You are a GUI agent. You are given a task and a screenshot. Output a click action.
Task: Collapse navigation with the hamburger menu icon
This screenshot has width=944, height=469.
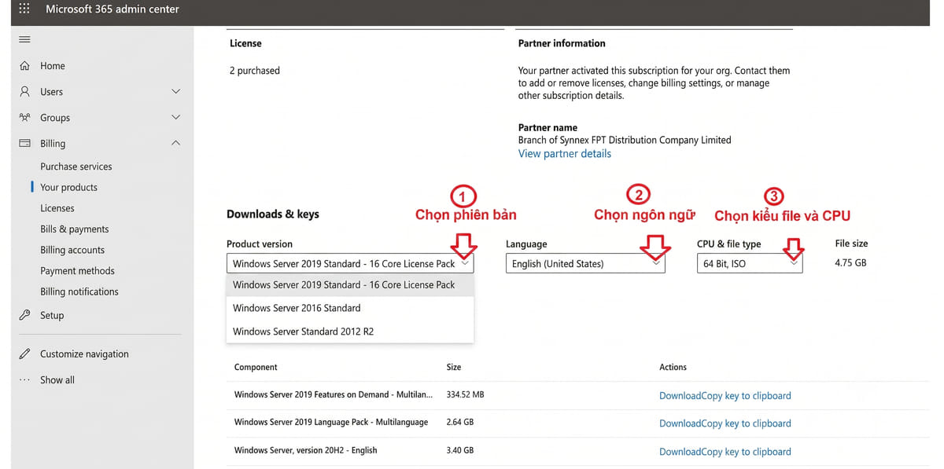[24, 40]
